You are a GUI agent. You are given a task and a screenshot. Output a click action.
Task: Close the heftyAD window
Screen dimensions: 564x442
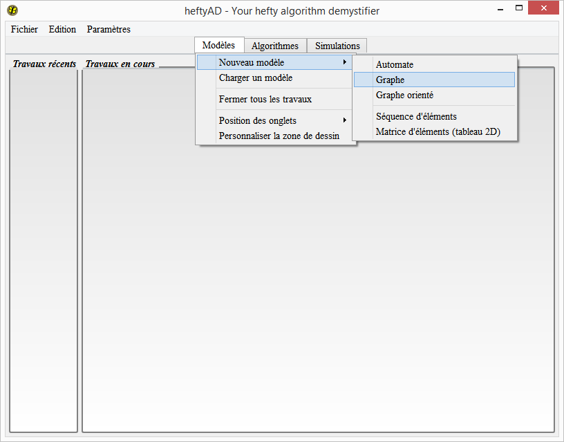(543, 8)
